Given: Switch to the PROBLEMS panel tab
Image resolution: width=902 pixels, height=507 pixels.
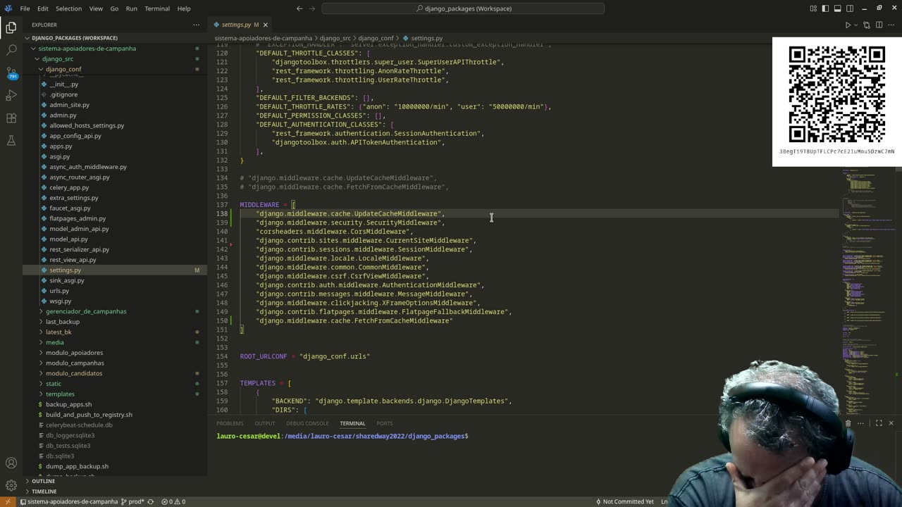Looking at the screenshot, I should click(230, 423).
